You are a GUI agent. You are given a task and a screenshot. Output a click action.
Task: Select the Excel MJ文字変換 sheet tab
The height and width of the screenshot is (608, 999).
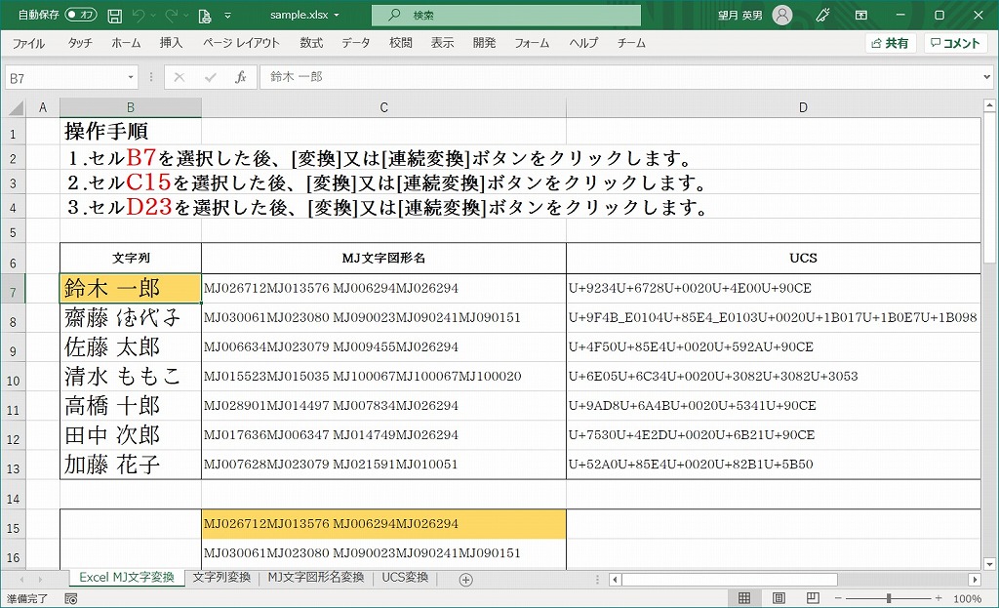[x=127, y=578]
